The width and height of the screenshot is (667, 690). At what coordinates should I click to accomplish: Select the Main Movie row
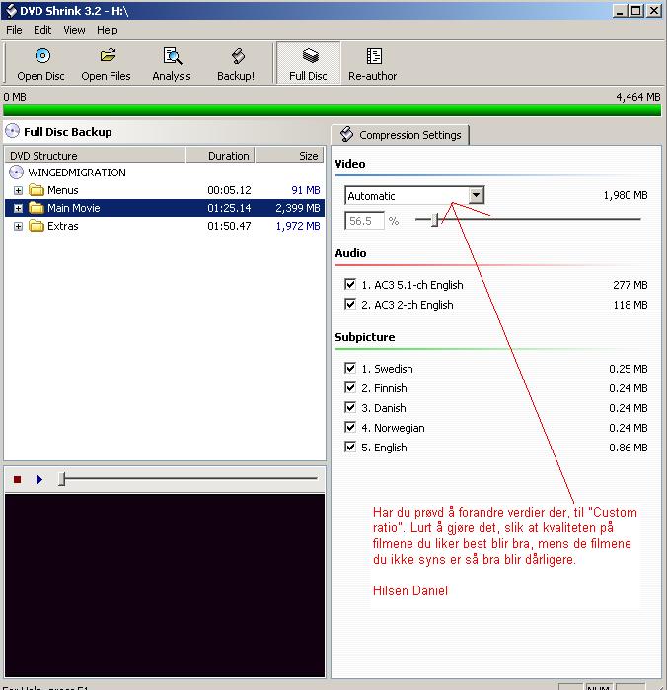pyautogui.click(x=165, y=208)
